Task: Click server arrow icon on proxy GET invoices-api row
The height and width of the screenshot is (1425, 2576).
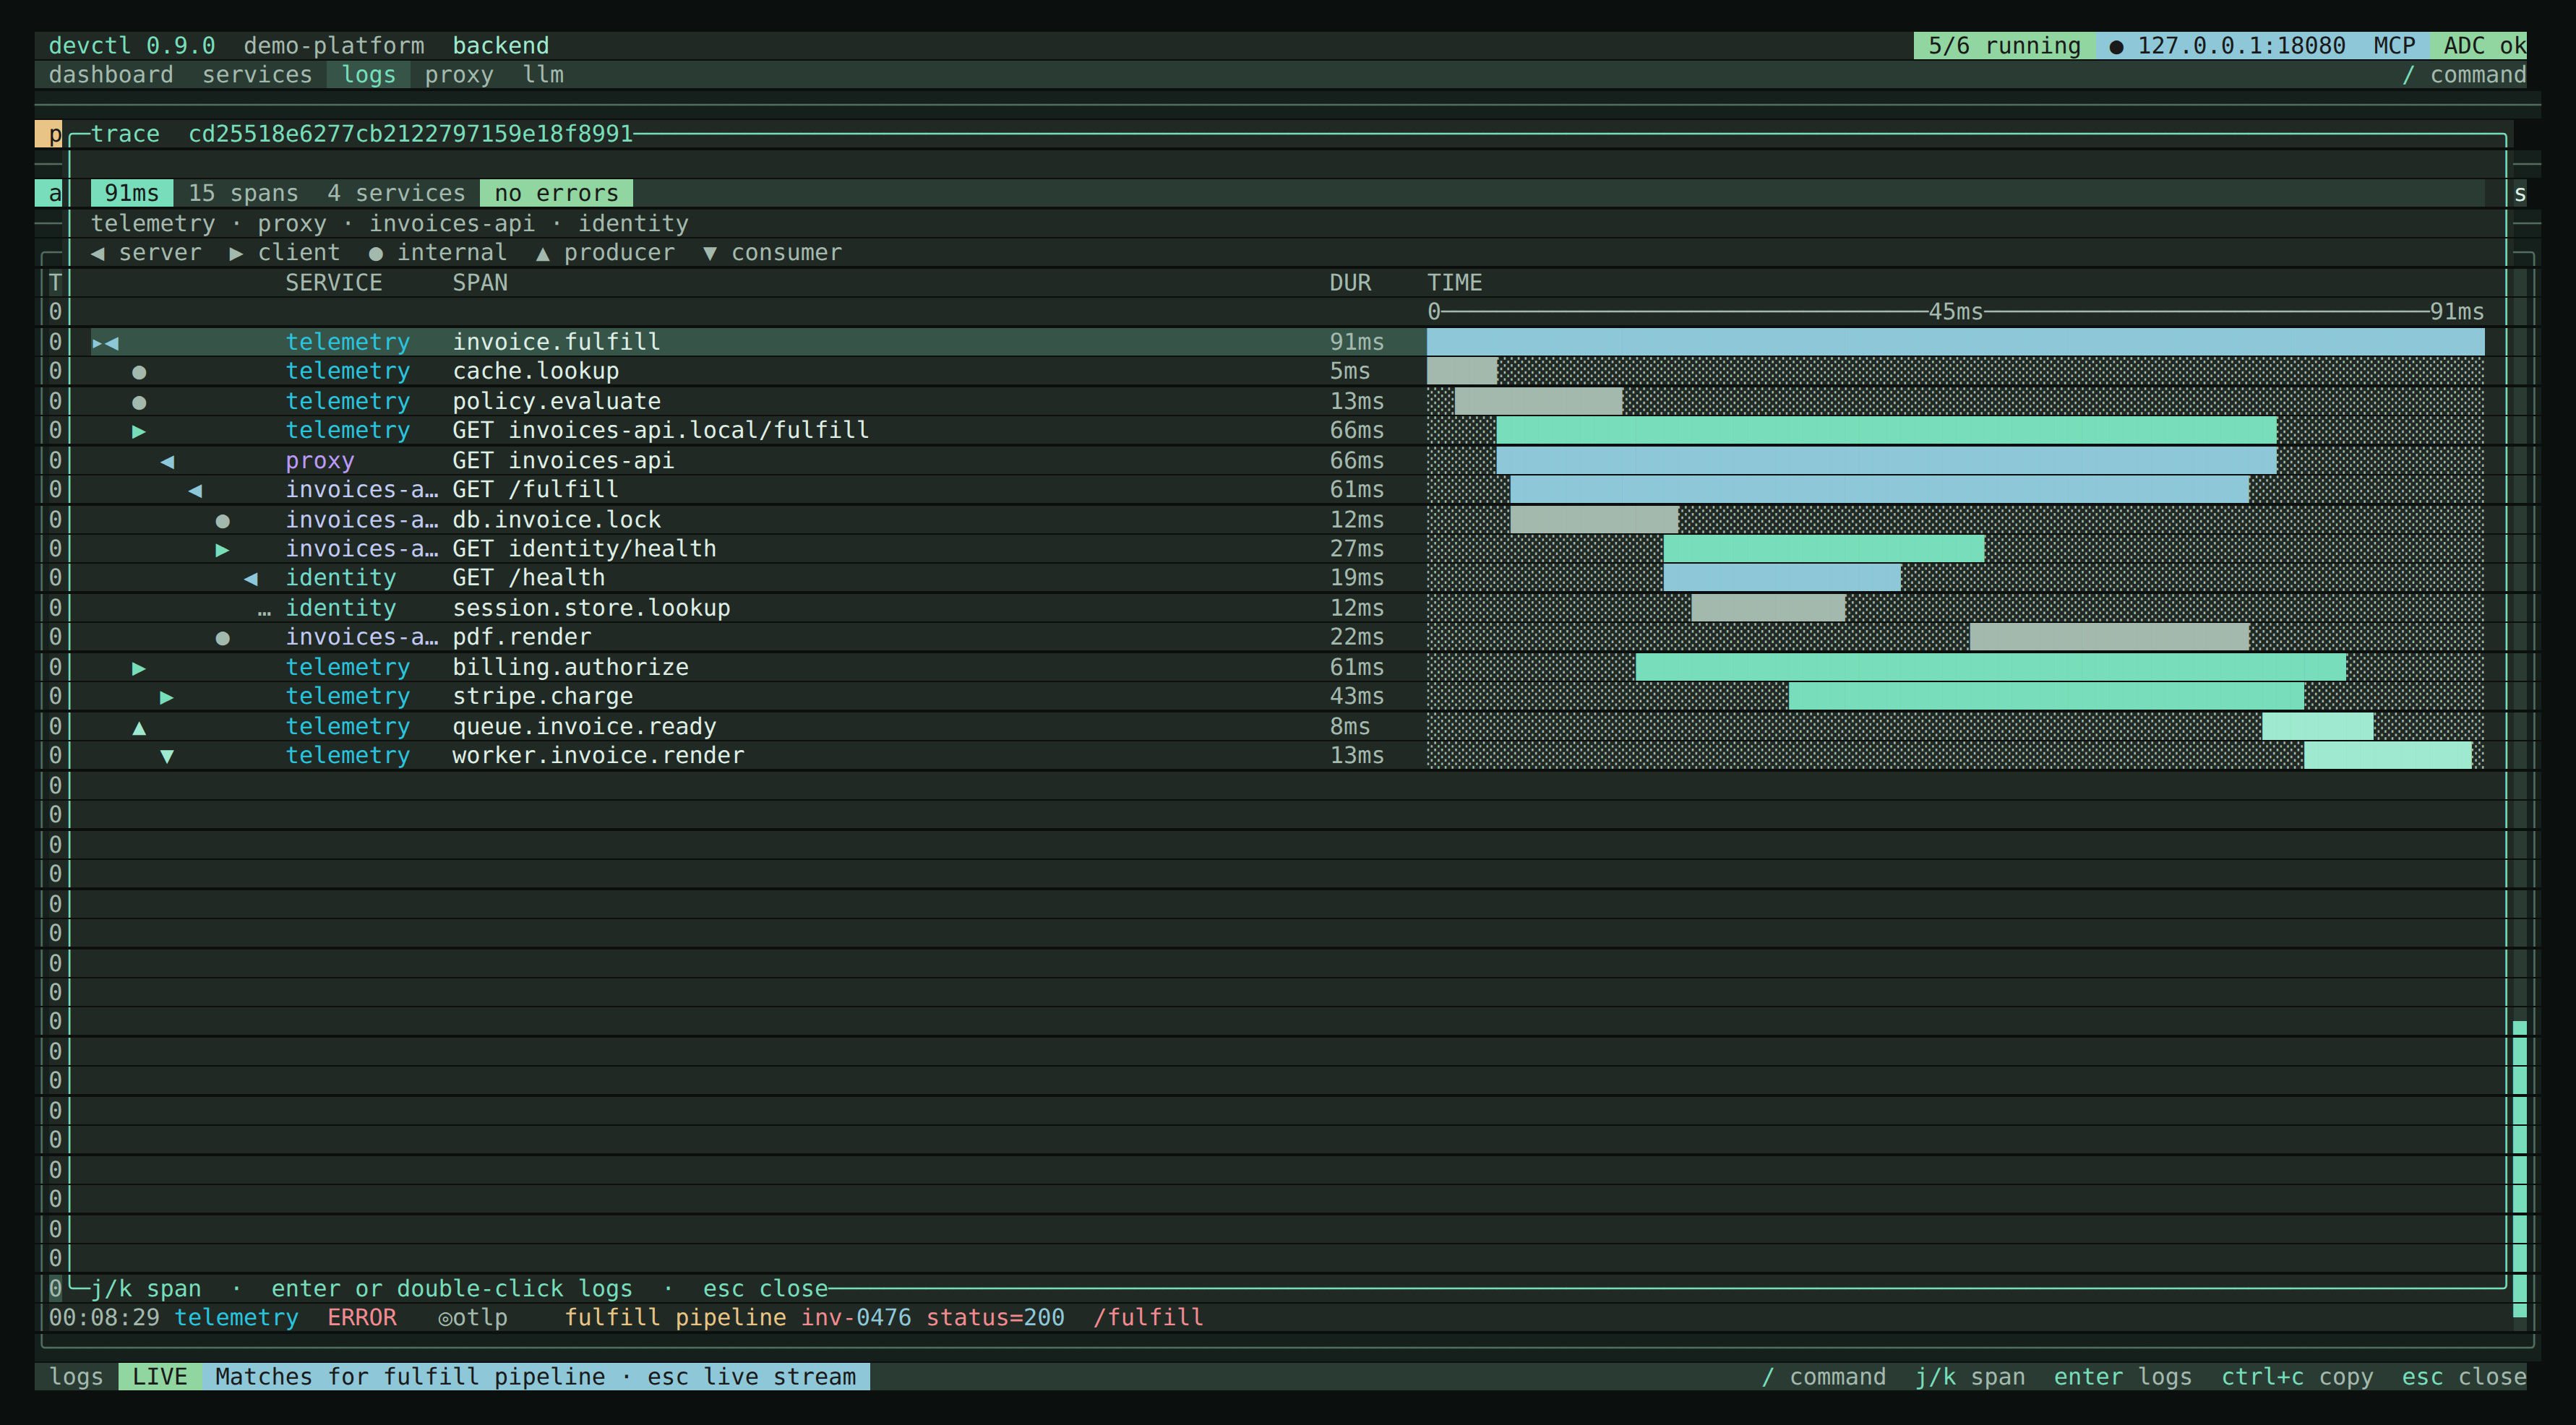Action: click(x=167, y=461)
